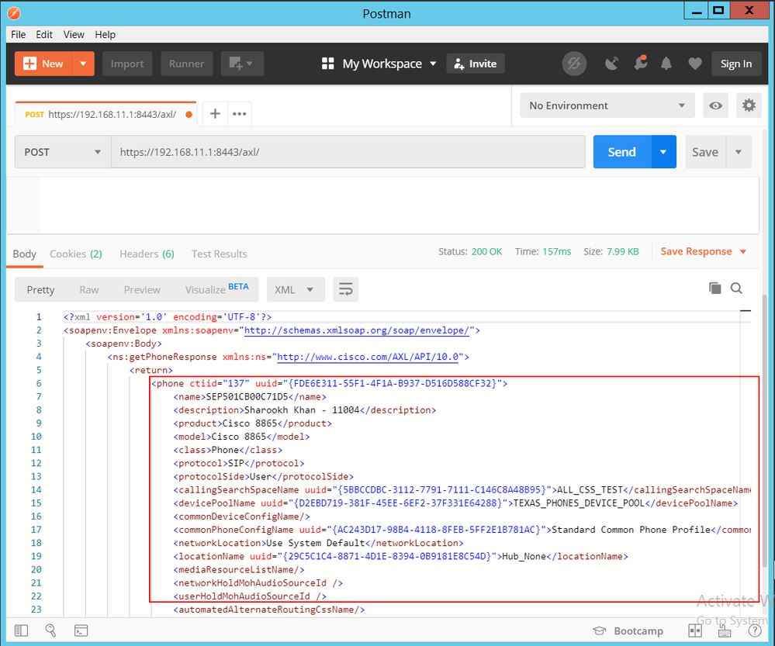The image size is (775, 646).
Task: Click the Sign In button
Action: [x=735, y=64]
